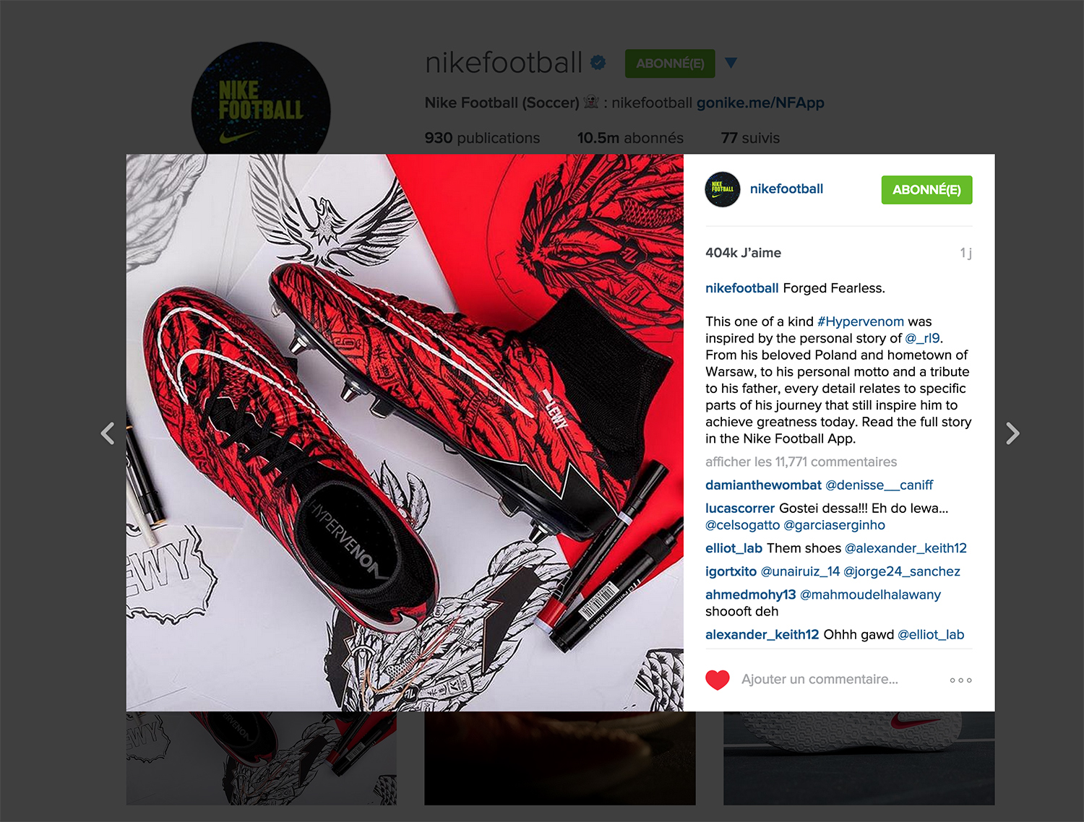Open the three-dot more options menu
1084x822 pixels.
tap(960, 680)
